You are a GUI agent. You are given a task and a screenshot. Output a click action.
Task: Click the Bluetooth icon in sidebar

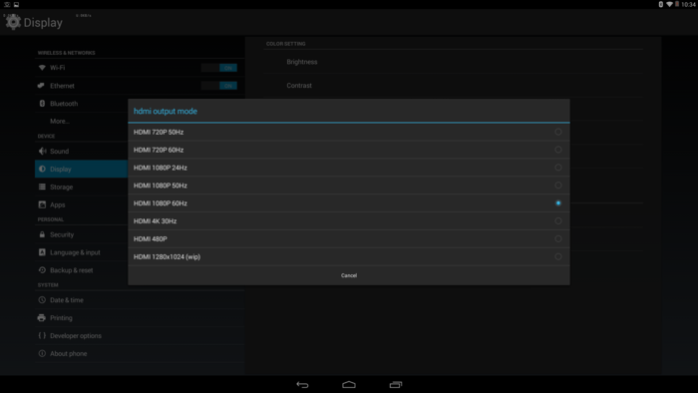(42, 104)
